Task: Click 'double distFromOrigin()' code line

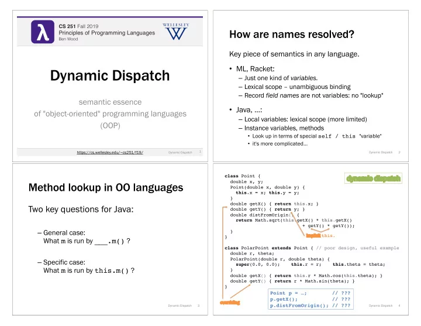Action: pos(264,215)
